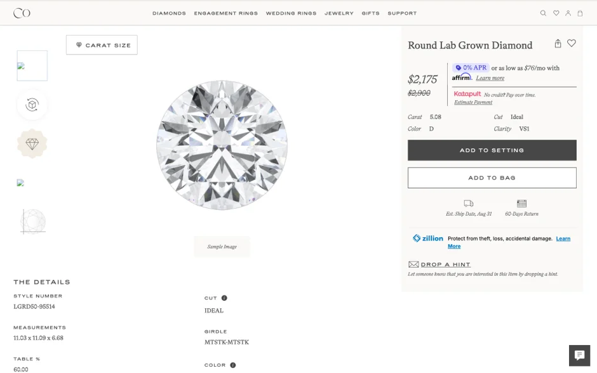Open Diamonds menu
Viewport: 597px width, 373px height.
click(169, 13)
